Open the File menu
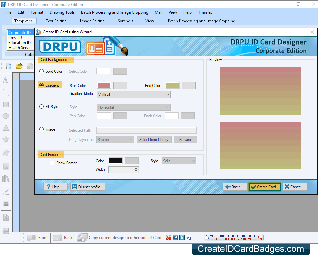Screen dimensions: 318x255 coord(8,12)
